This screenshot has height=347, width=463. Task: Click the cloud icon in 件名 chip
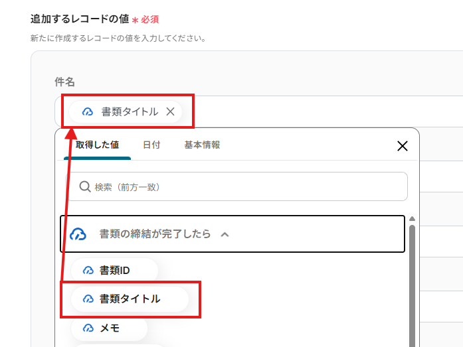point(88,111)
